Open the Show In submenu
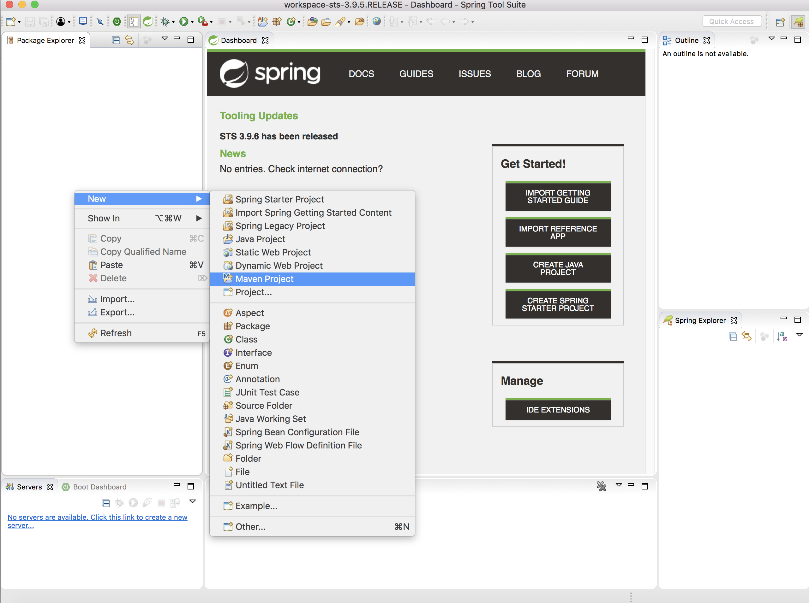 pyautogui.click(x=142, y=218)
